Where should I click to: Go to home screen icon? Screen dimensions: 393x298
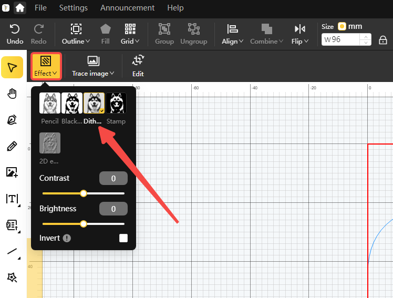pyautogui.click(x=20, y=8)
